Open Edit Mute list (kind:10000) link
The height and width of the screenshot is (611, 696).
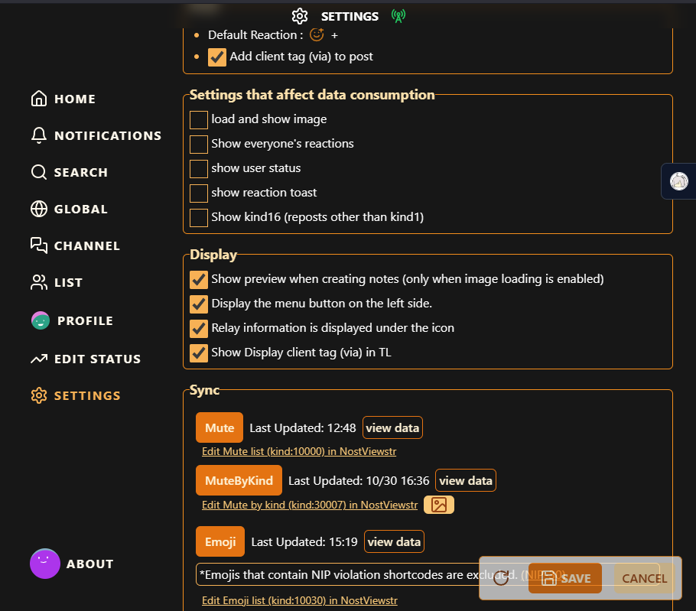299,451
